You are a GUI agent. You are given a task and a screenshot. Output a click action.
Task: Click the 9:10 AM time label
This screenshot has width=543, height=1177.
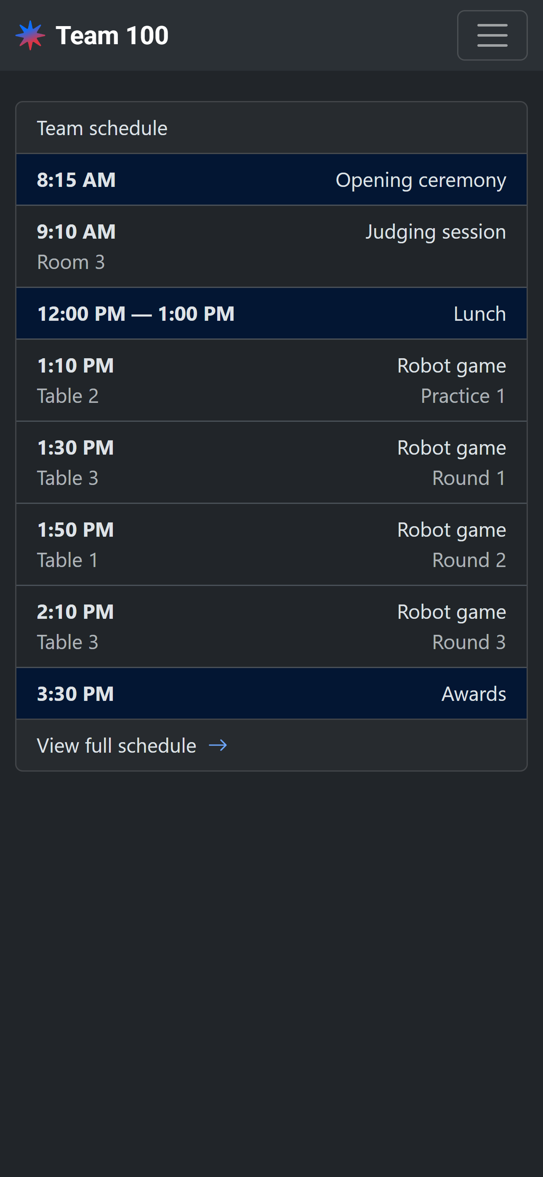coord(76,232)
